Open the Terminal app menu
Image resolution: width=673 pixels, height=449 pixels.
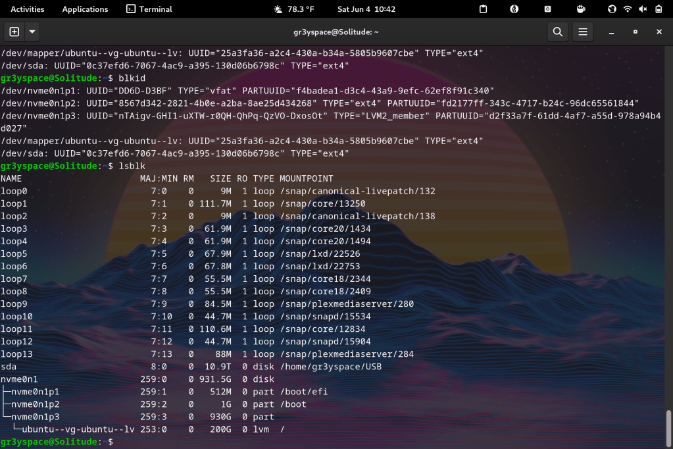point(149,9)
